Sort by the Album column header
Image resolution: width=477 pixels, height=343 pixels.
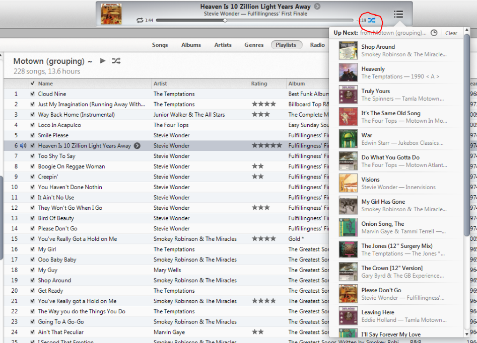(308, 83)
